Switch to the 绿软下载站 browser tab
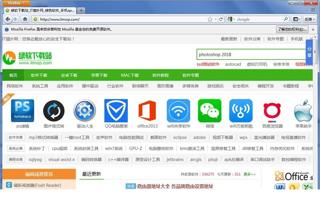Screen dimensions: 320x197 [x=40, y=10]
